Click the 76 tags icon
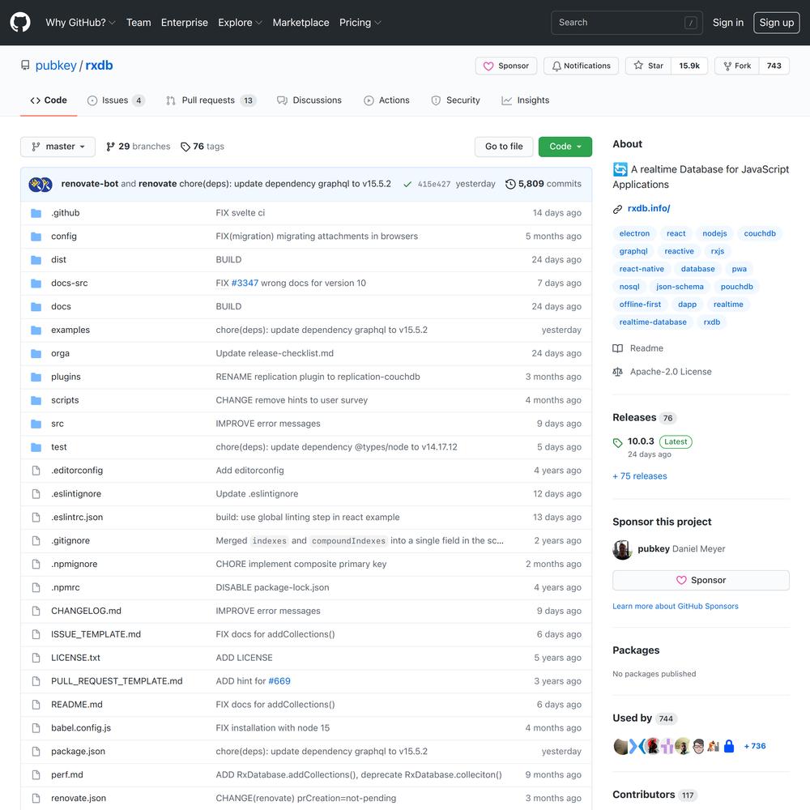The width and height of the screenshot is (810, 810). pyautogui.click(x=185, y=147)
